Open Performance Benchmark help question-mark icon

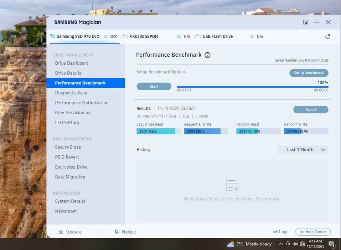click(207, 55)
